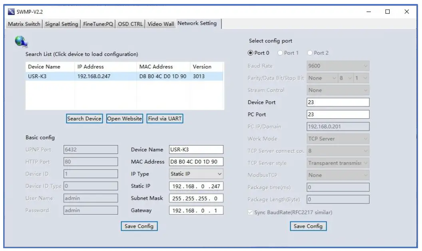The height and width of the screenshot is (251, 422).
Task: Go to the Video Wall tab
Action: point(161,24)
